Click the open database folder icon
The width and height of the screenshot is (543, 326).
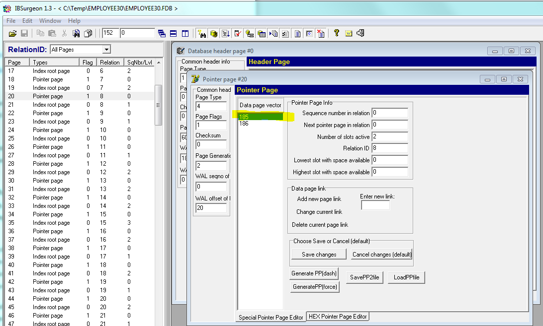[13, 33]
